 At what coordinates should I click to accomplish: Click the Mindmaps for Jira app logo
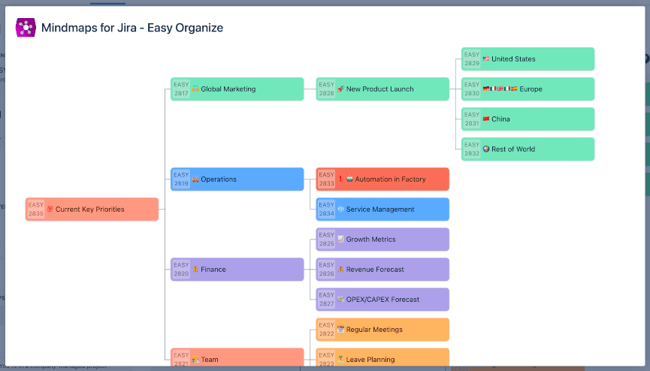click(x=26, y=28)
